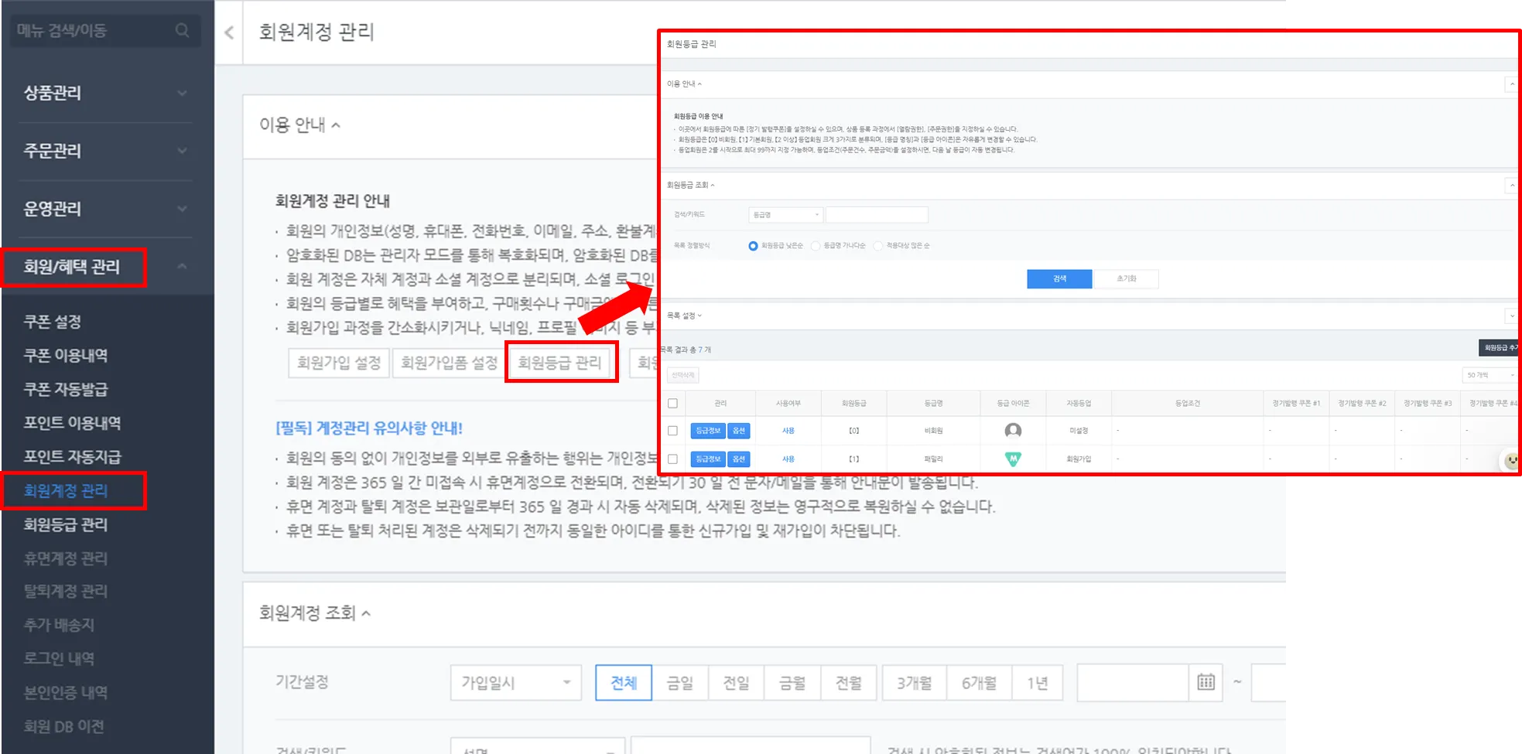Click the 초기화 reset button
Screen dimensions: 1522x754
pos(1126,279)
